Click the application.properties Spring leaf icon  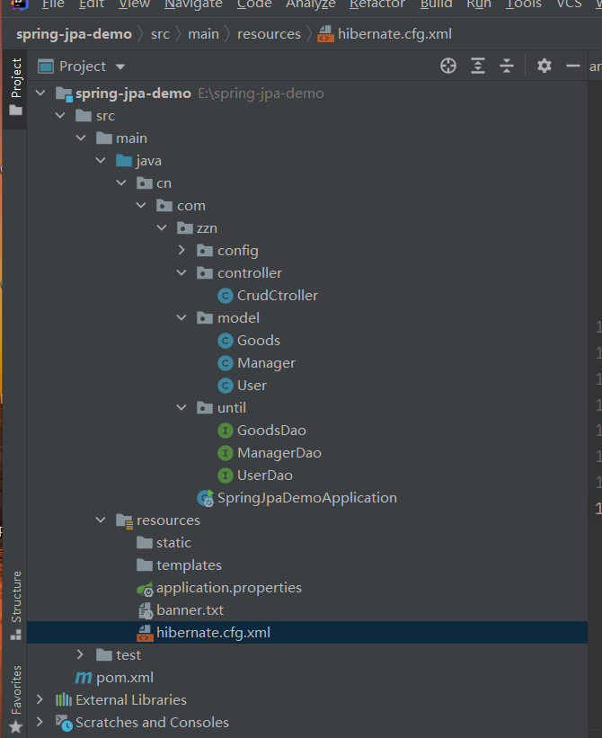pos(145,589)
